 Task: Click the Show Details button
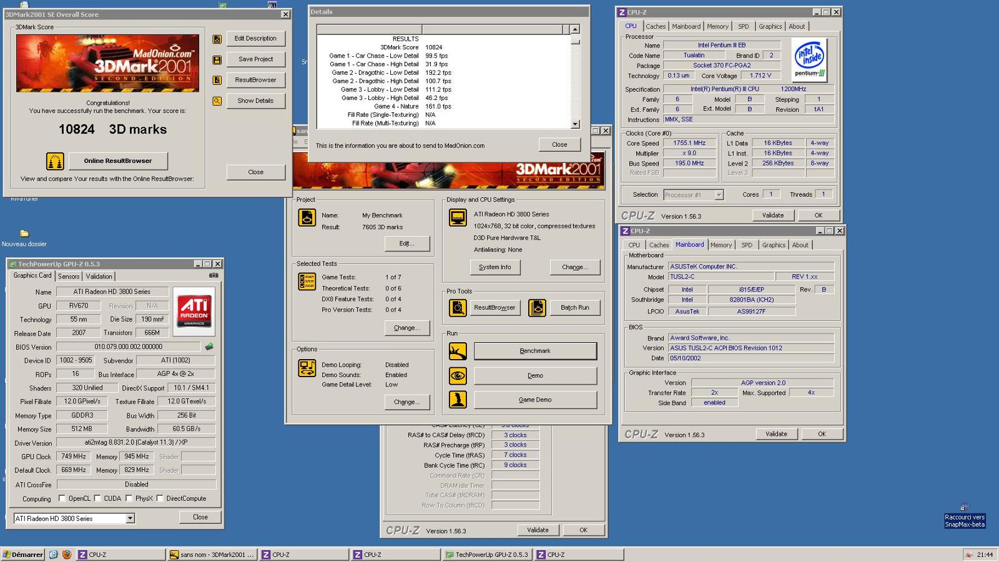pyautogui.click(x=255, y=101)
